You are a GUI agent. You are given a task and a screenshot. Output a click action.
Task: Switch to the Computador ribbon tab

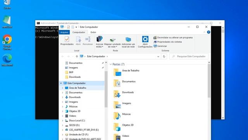coord(79,32)
